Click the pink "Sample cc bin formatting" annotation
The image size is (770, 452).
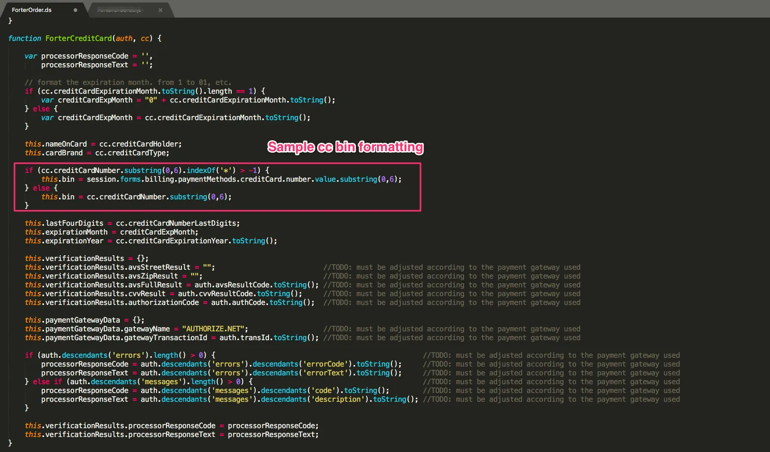pos(345,147)
